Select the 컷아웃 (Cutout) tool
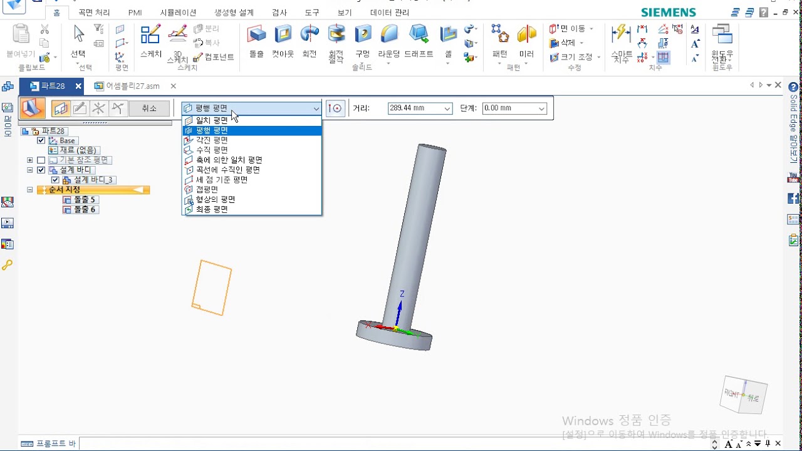802x451 pixels. tap(283, 41)
